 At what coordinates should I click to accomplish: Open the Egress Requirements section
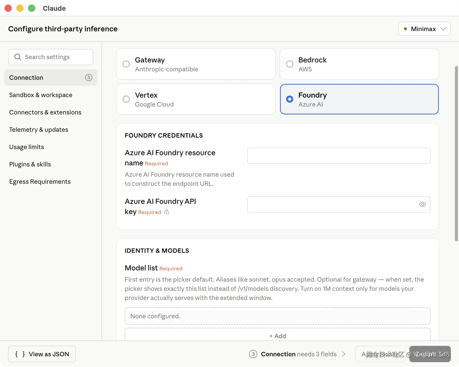coord(40,181)
